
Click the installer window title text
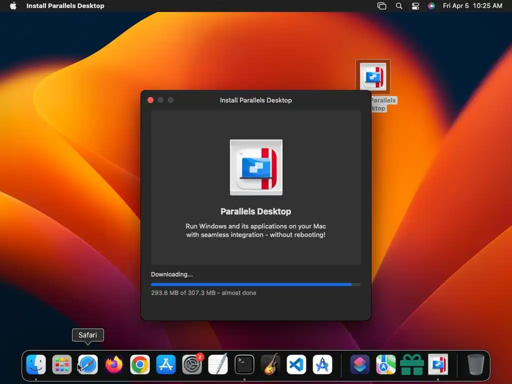[x=255, y=100]
